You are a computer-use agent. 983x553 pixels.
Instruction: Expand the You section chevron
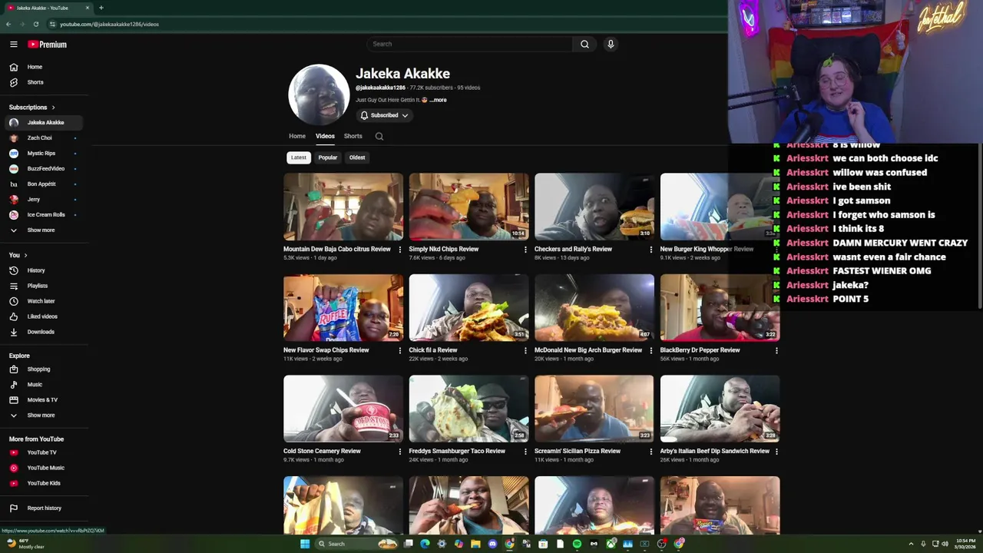coord(25,255)
